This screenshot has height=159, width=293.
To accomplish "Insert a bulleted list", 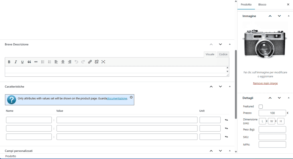I will pyautogui.click(x=43, y=62).
